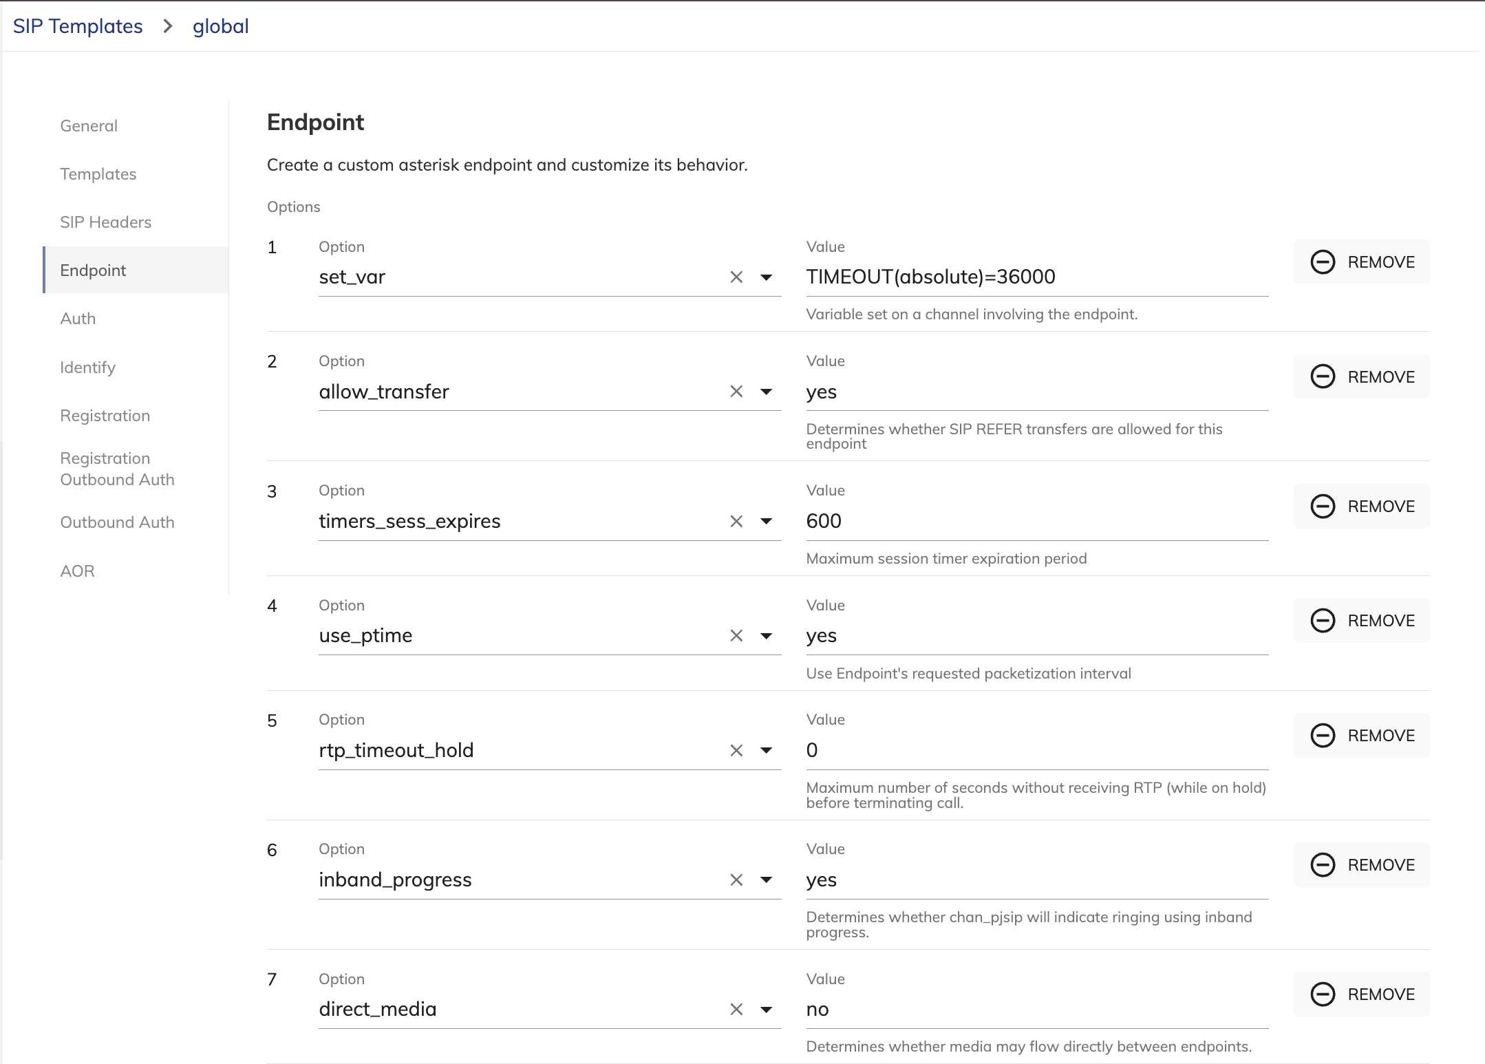Viewport: 1485px width, 1064px height.
Task: Edit the TIMEOUT(absolute)=36000 value field
Action: [x=1037, y=277]
